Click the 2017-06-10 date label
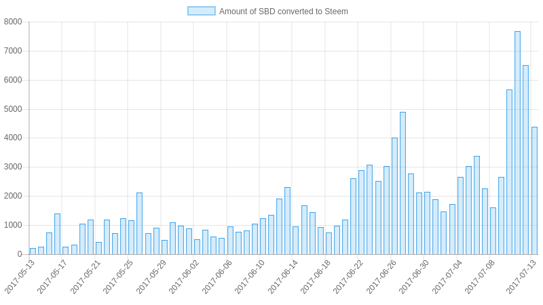Screen dimensions: 543x305 point(250,277)
